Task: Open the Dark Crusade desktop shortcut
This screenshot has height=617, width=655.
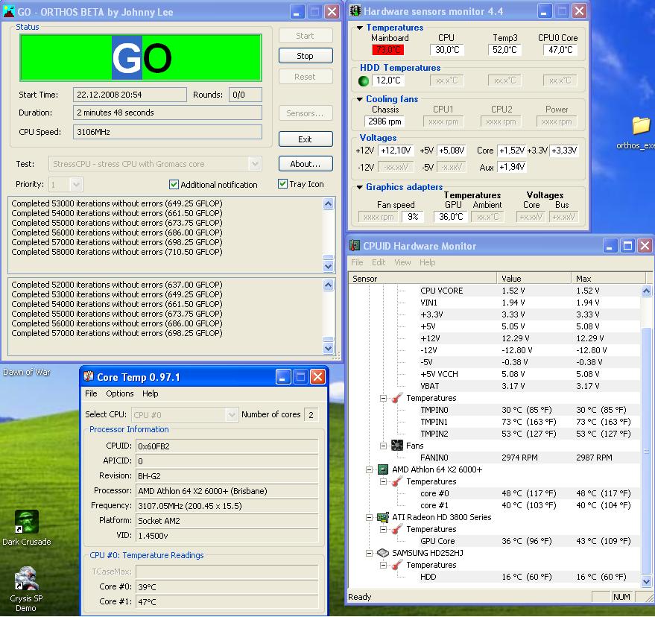Action: click(x=27, y=523)
